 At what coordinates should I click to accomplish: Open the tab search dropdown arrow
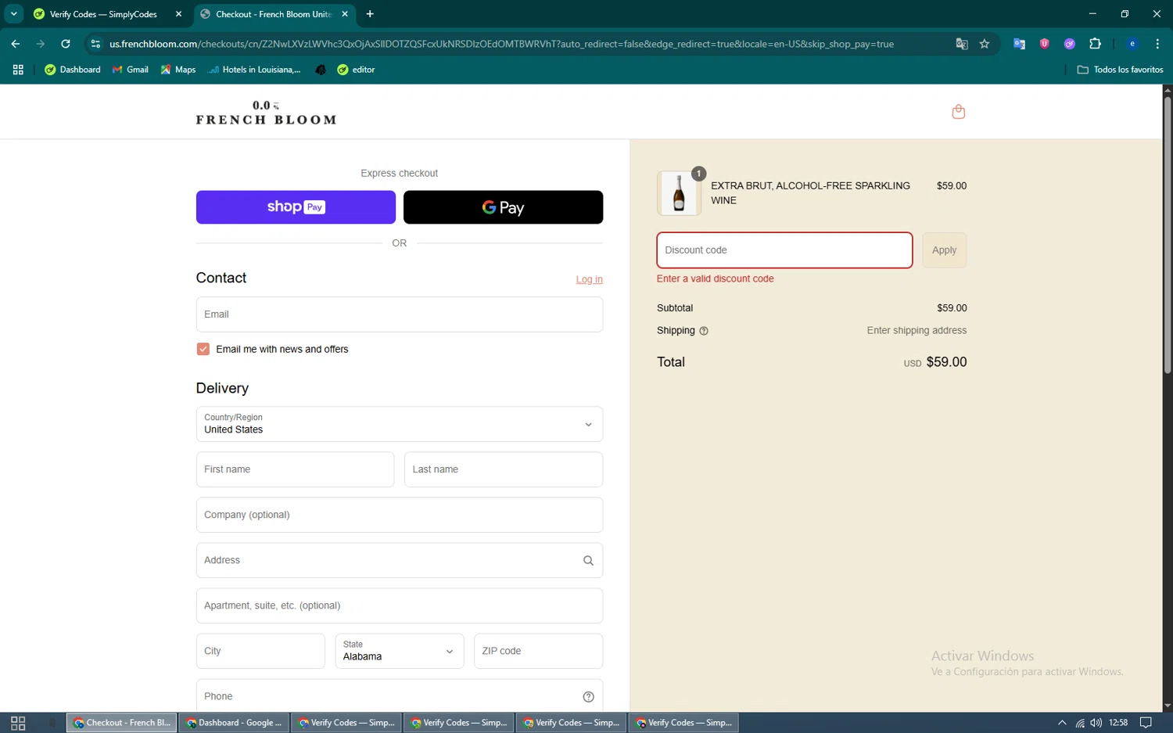coord(14,14)
